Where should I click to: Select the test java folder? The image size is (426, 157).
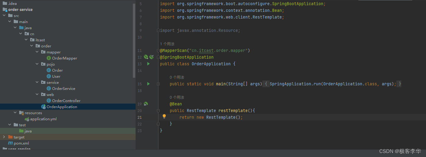tap(28, 131)
